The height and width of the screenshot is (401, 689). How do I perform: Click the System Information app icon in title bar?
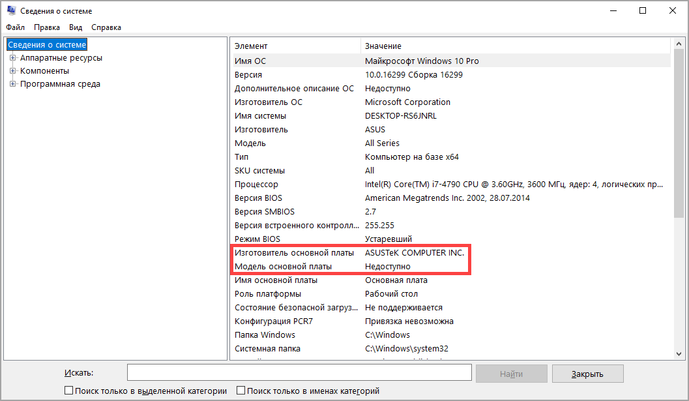coord(11,10)
